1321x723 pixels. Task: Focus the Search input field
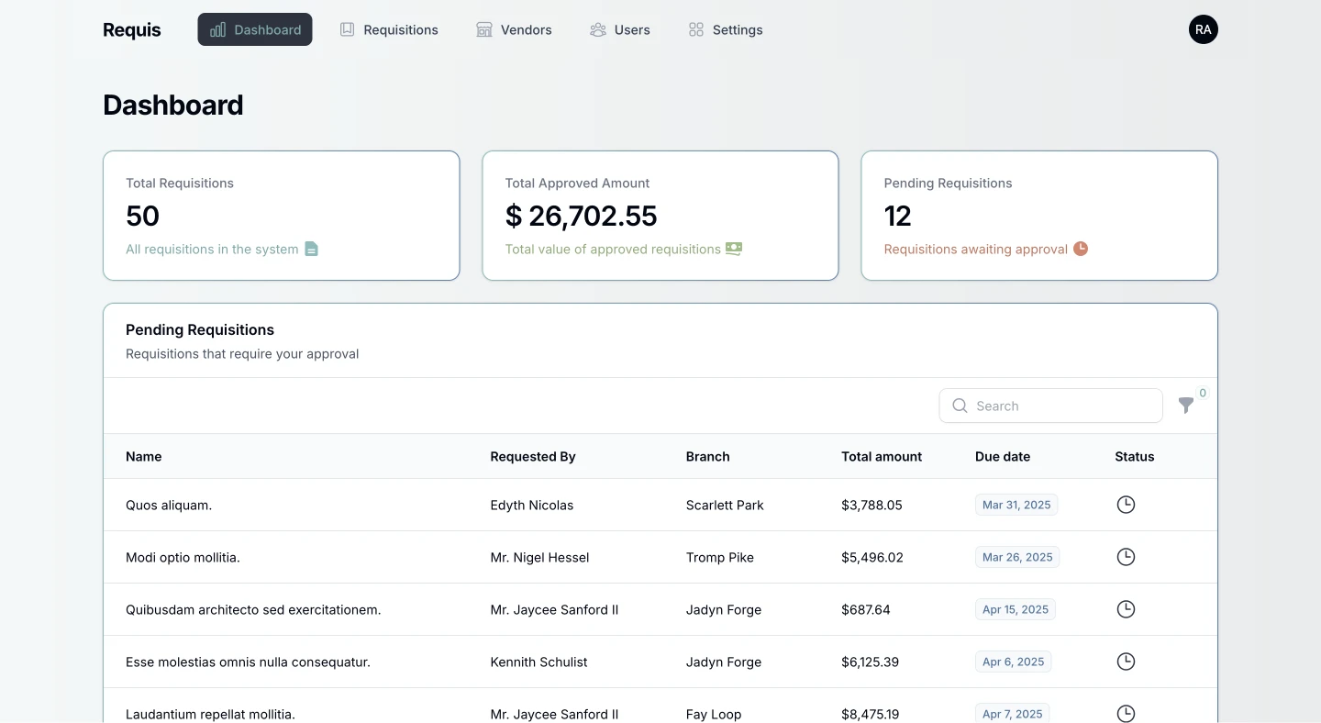1051,406
